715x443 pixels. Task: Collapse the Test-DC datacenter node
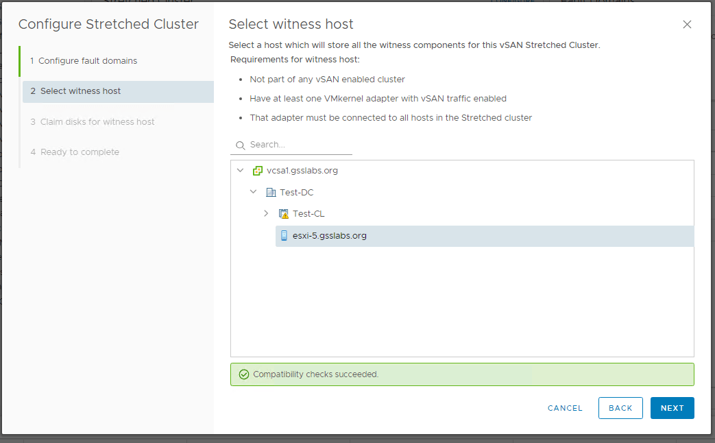coord(253,192)
